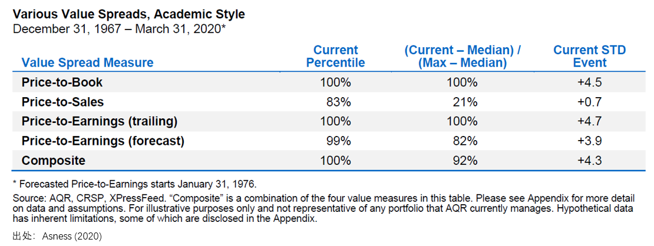Image resolution: width=654 pixels, height=246 pixels.
Task: Select the Composite row label
Action: click(x=54, y=161)
